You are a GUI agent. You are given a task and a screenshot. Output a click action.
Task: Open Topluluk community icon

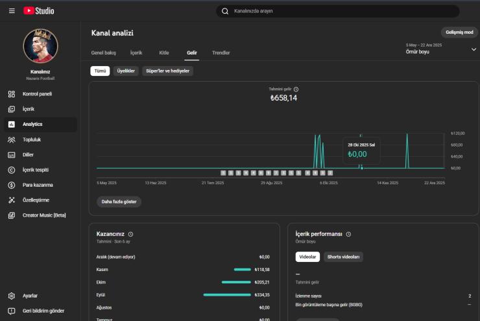(12, 139)
